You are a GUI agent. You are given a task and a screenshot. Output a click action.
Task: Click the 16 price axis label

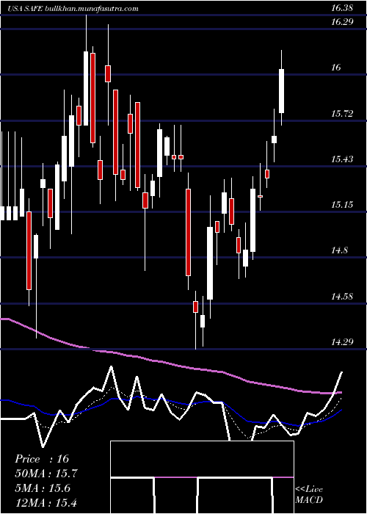336,68
